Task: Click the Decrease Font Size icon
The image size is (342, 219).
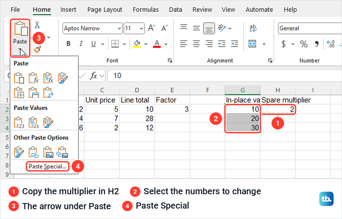Action: [x=164, y=28]
